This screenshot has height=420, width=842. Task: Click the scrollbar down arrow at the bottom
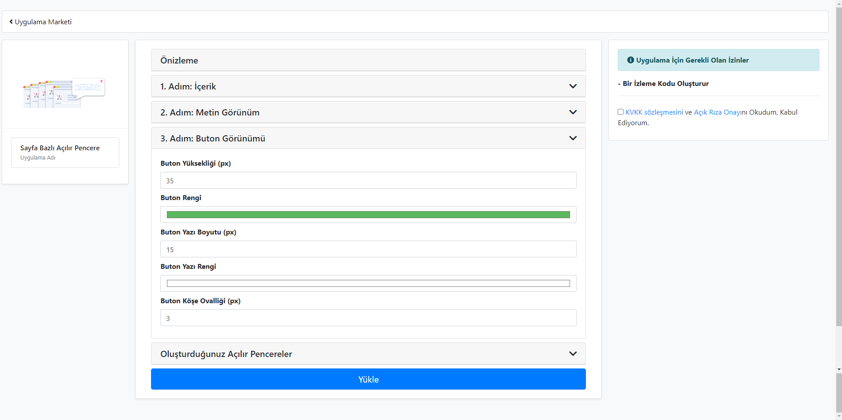[839, 416]
